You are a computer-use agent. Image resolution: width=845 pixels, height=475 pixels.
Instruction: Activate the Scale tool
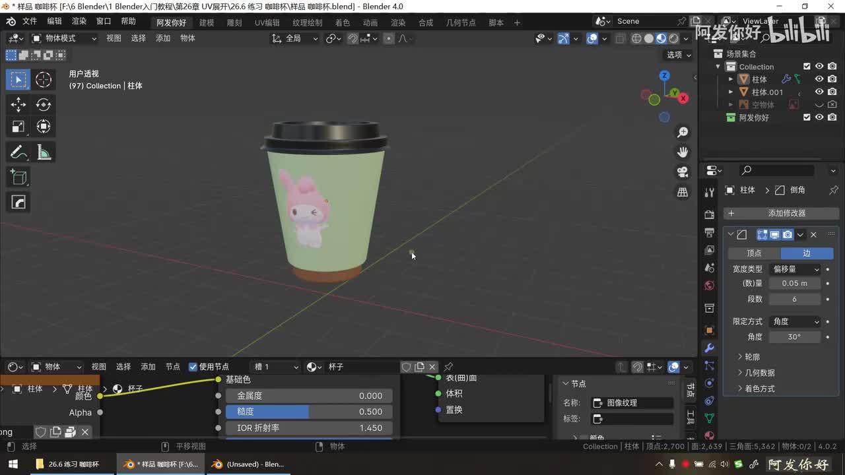coord(18,127)
